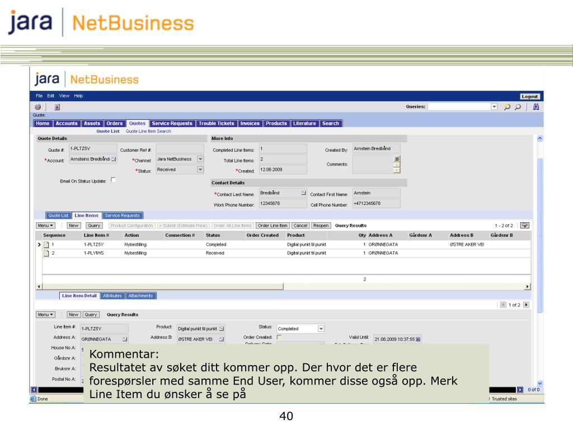Switch to the Service Requests screen tab

point(172,124)
